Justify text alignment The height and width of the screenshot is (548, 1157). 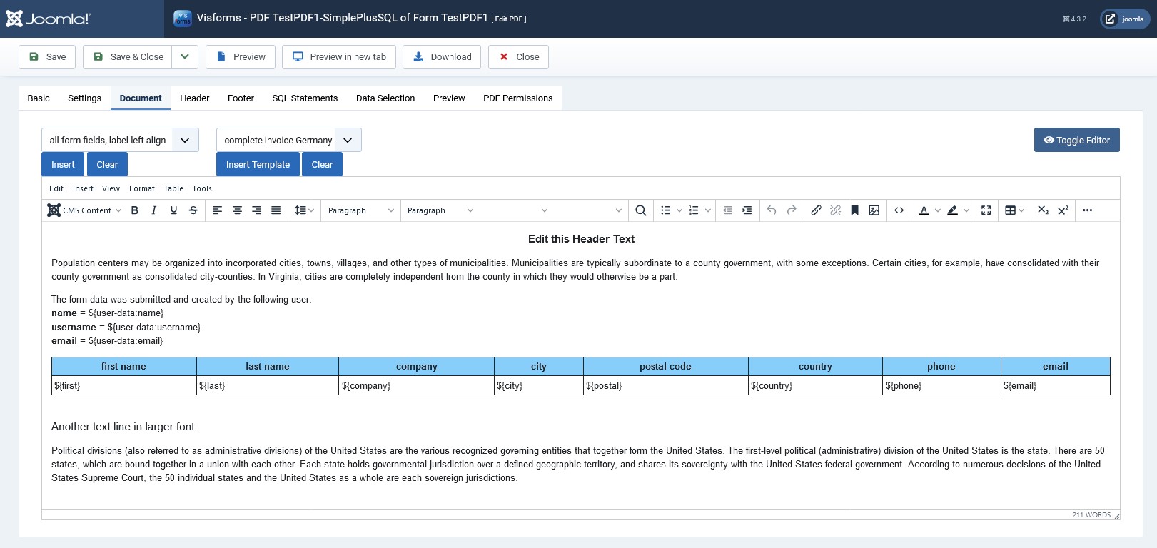tap(276, 210)
